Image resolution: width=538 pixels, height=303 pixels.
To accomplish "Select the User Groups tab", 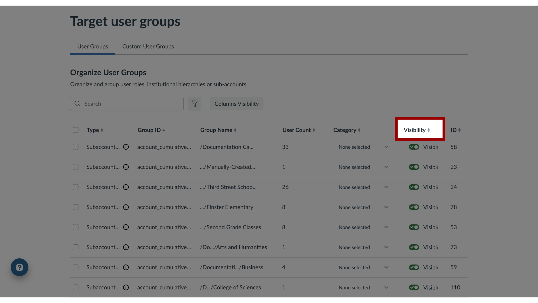I will pyautogui.click(x=92, y=46).
